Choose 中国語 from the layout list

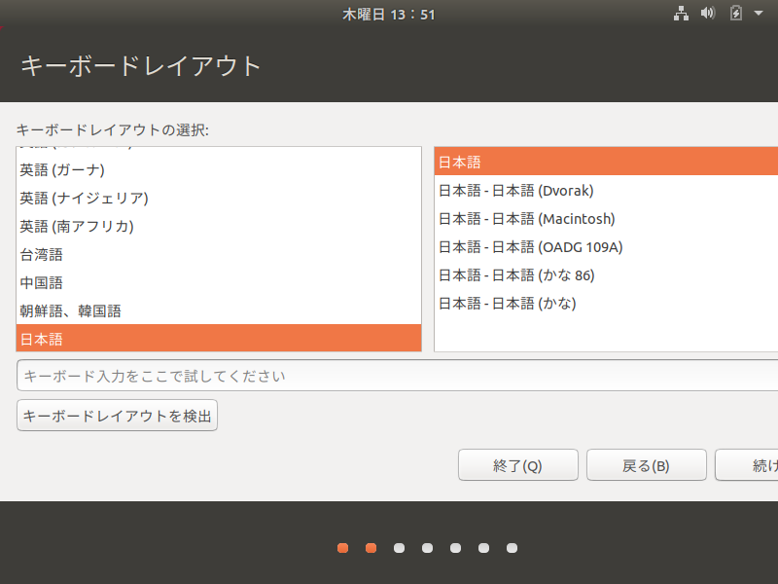(219, 282)
